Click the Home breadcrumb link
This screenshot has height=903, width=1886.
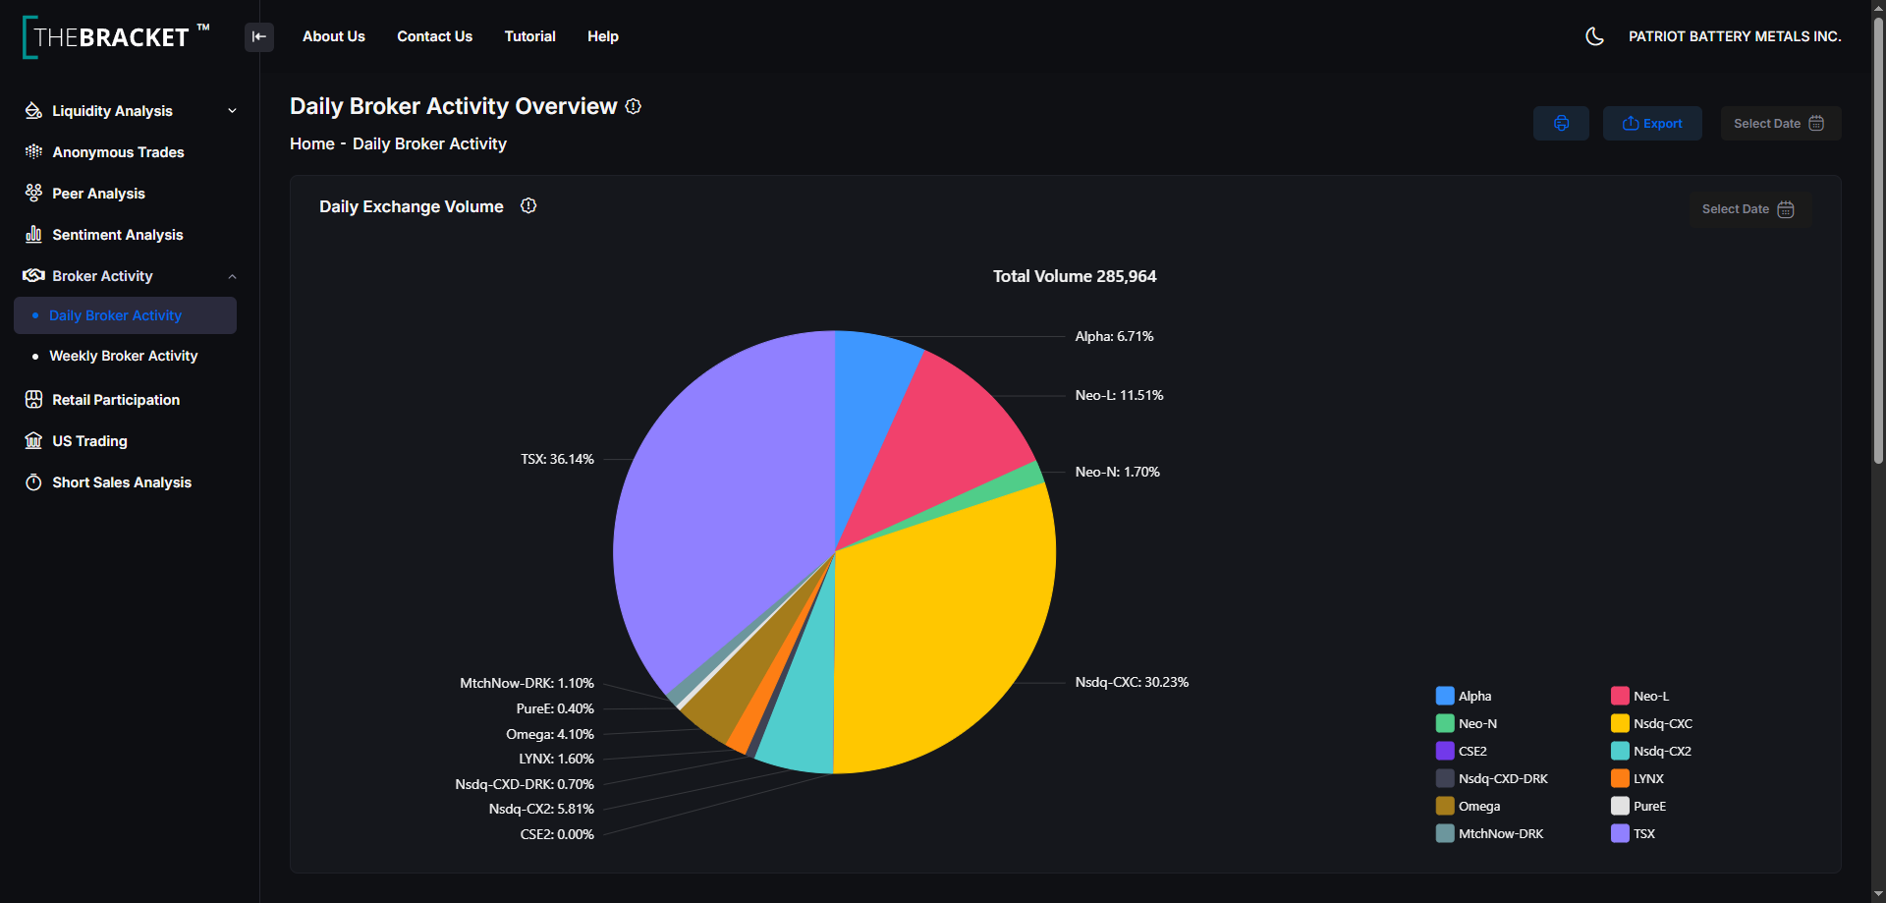click(312, 143)
